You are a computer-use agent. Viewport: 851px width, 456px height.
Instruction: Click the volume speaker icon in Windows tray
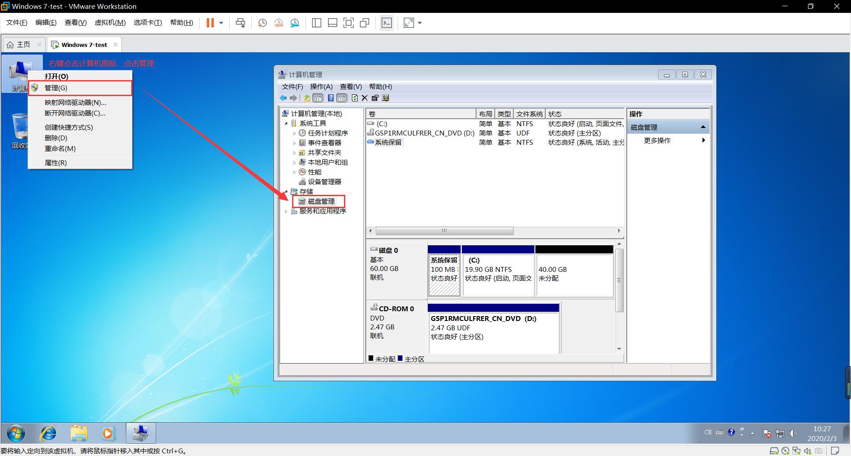pos(793,433)
